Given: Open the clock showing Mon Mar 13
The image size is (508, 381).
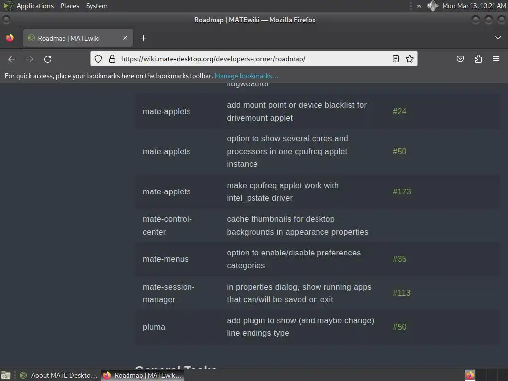Looking at the screenshot, I should 474,6.
